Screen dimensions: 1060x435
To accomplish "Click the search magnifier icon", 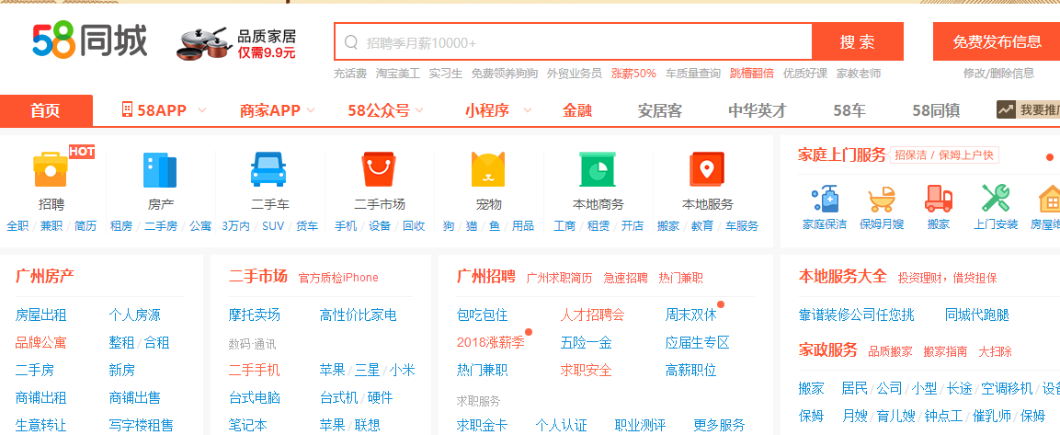I will coord(351,42).
